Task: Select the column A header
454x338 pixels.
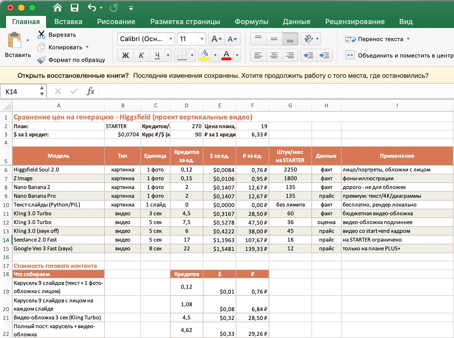Action: tap(58, 105)
